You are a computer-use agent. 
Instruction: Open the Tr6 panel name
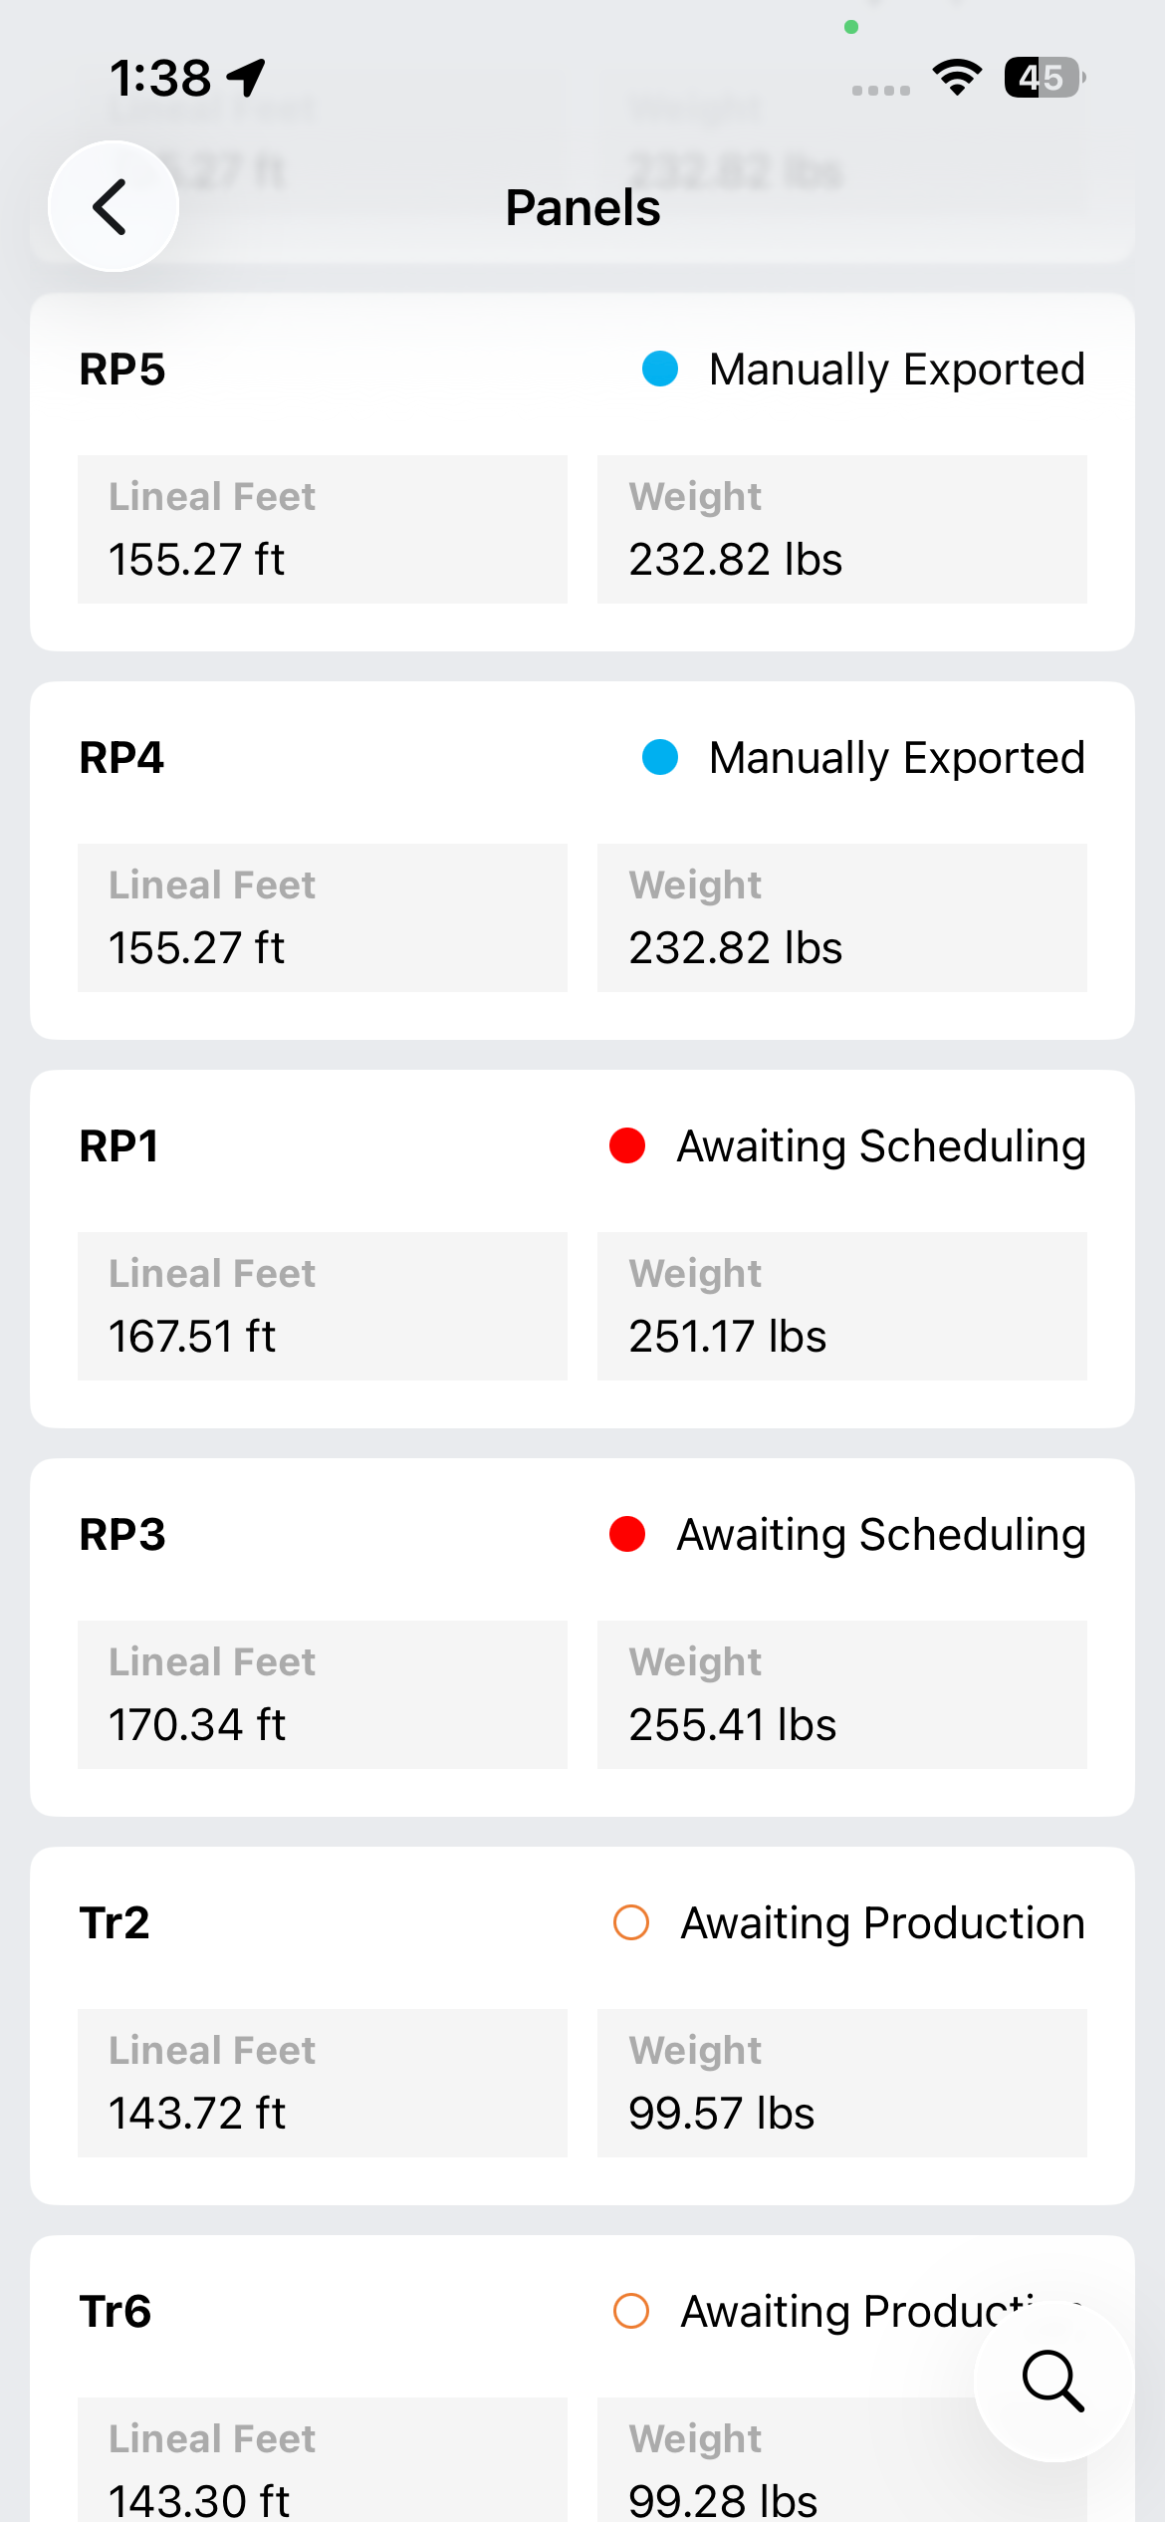pyautogui.click(x=116, y=2312)
